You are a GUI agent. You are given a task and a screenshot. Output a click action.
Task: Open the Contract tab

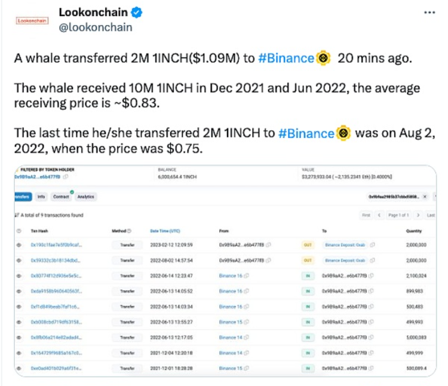click(x=61, y=197)
